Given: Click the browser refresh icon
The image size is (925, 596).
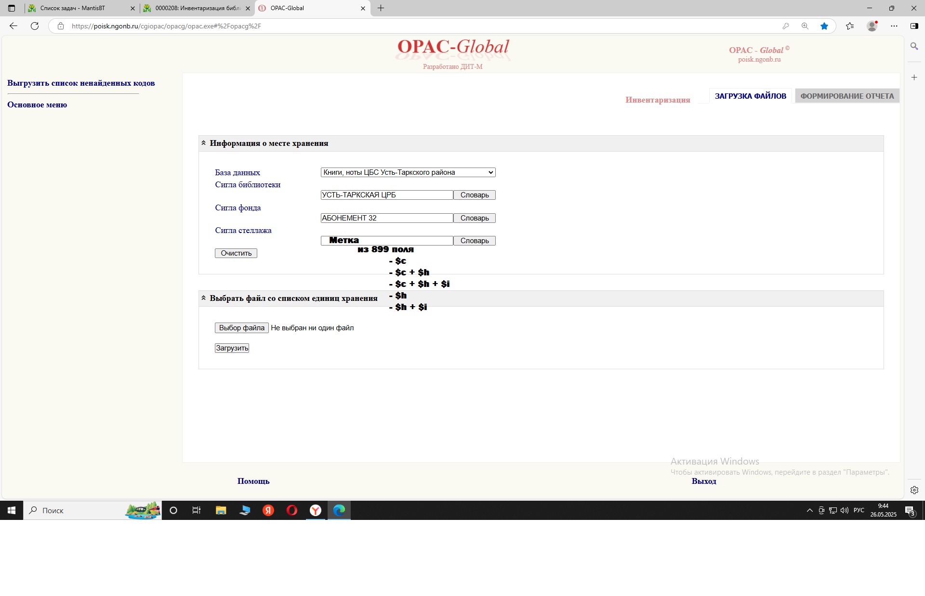Looking at the screenshot, I should 35,26.
